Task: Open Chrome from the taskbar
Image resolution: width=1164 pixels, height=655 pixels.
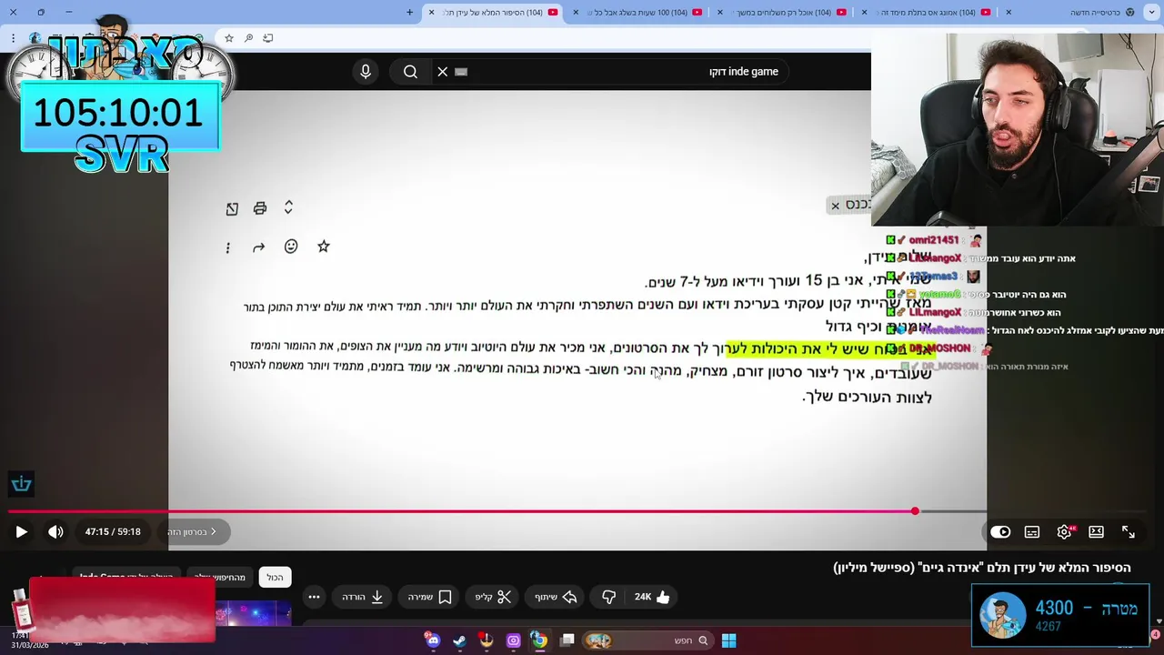Action: 539,640
